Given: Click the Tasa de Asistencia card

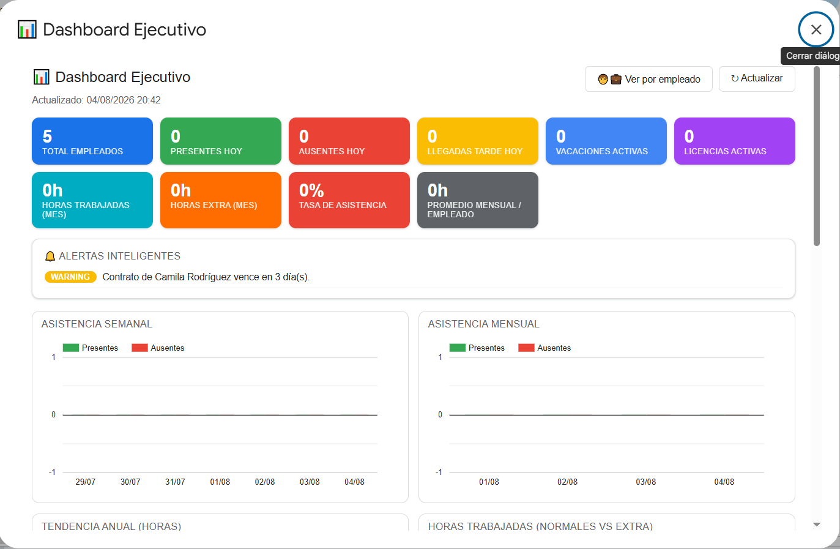Looking at the screenshot, I should (349, 200).
